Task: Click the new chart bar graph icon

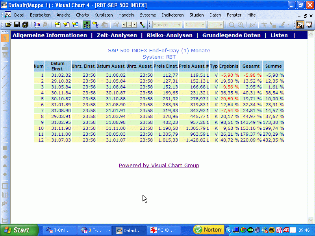Action: coord(37,24)
